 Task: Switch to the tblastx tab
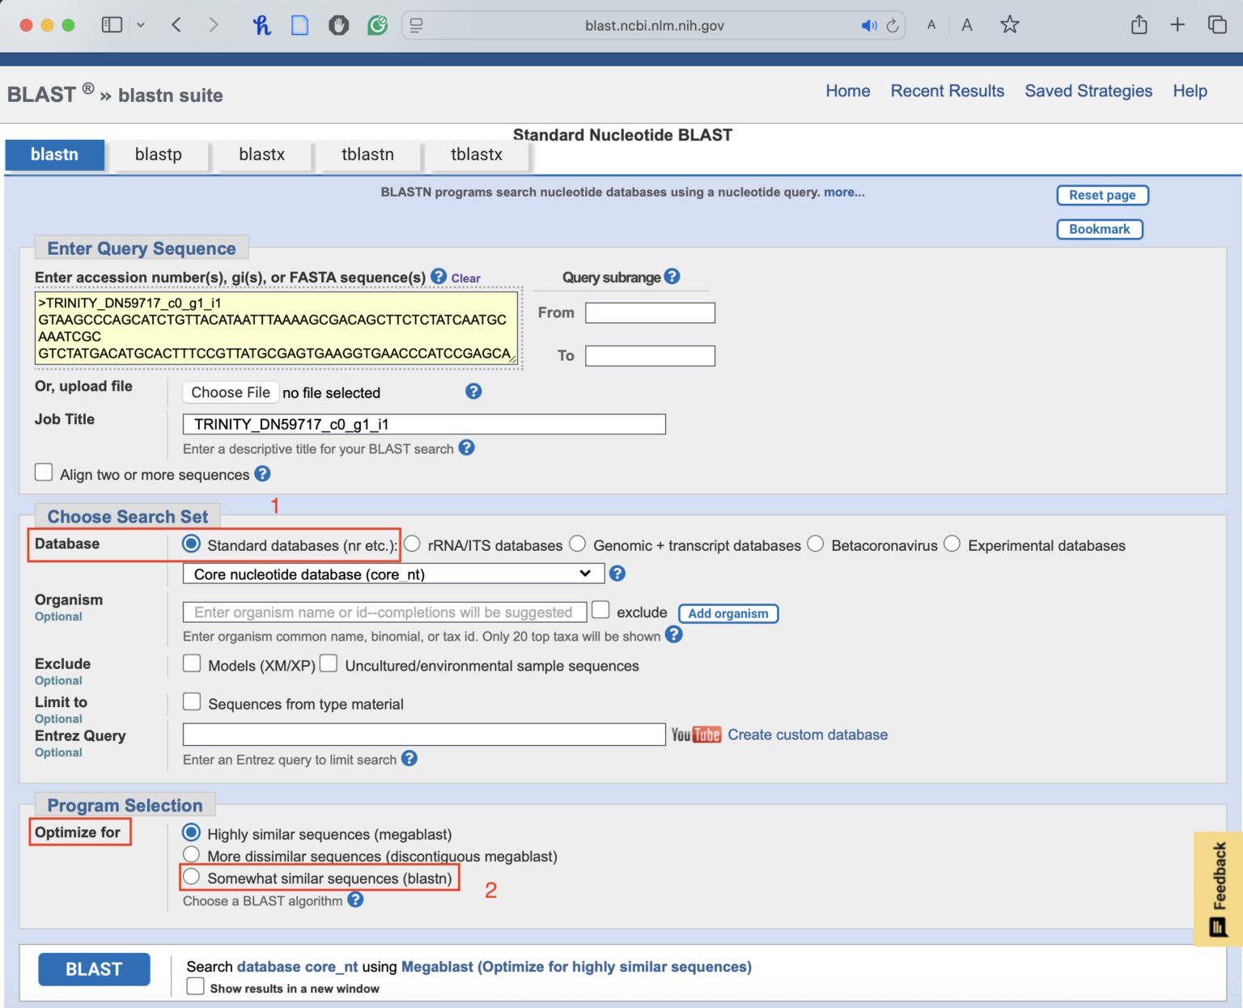click(477, 154)
